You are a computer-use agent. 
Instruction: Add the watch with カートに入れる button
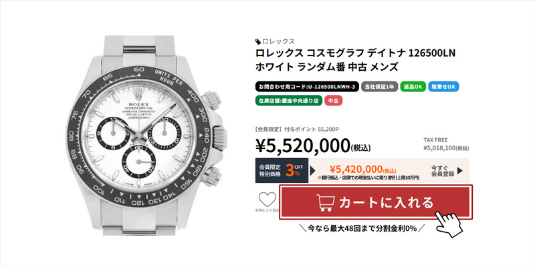pos(376,202)
